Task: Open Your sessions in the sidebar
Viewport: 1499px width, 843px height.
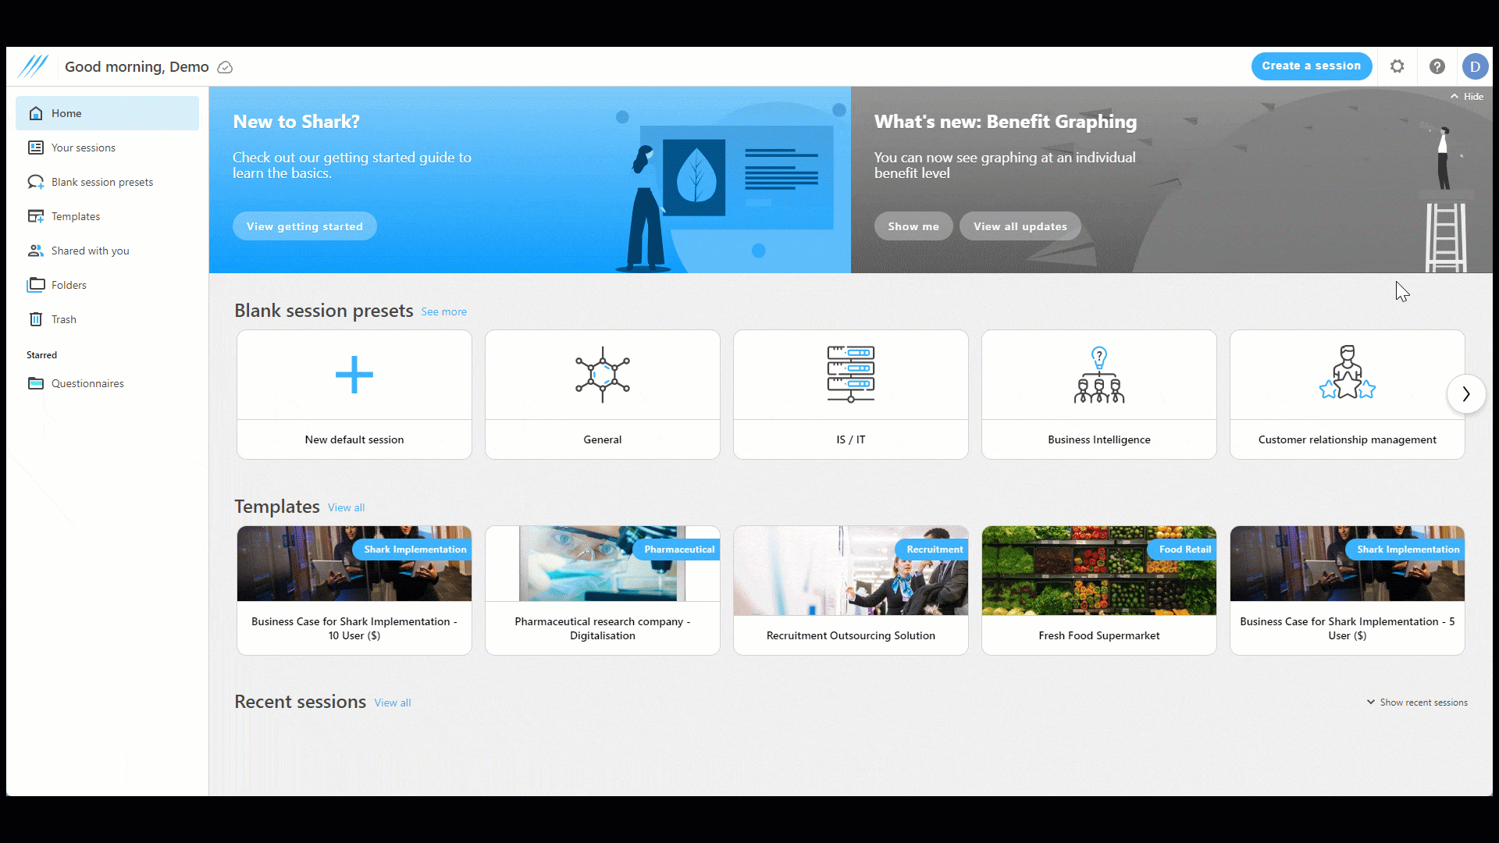Action: coord(108,148)
